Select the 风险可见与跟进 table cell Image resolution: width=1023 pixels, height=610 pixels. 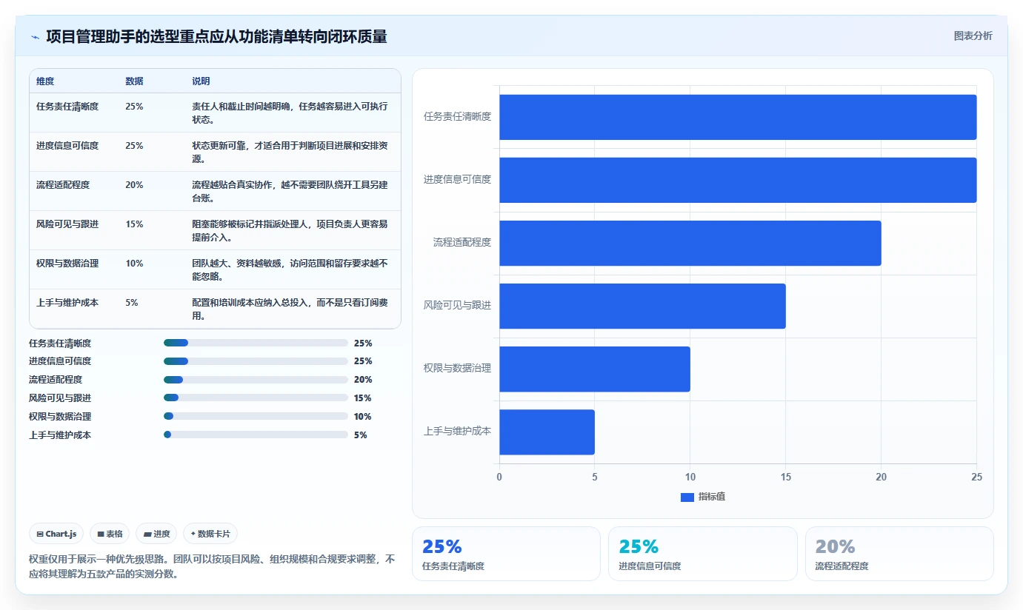point(67,224)
